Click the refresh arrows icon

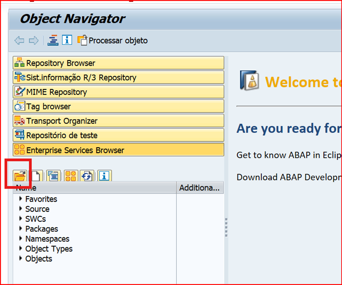coord(87,176)
